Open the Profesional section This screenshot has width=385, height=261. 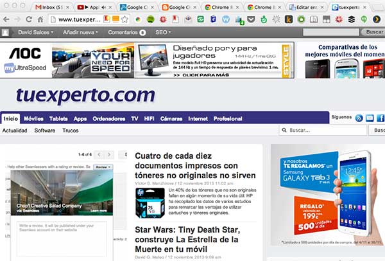(x=228, y=118)
